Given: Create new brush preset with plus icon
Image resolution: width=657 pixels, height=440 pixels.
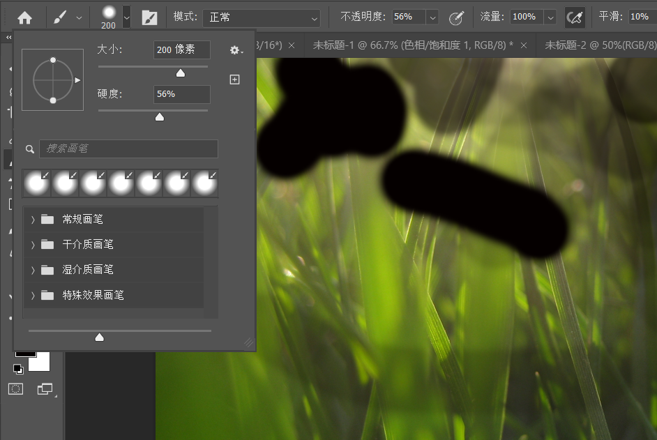Looking at the screenshot, I should [x=234, y=79].
